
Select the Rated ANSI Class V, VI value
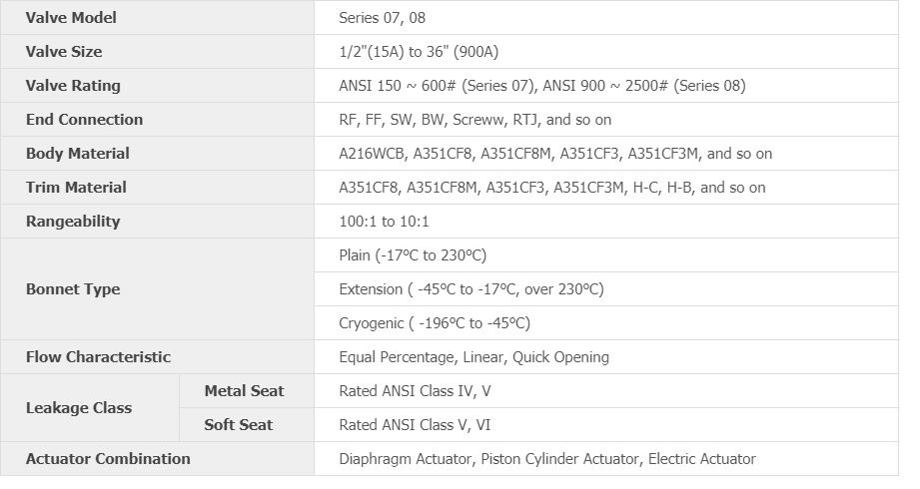(415, 425)
